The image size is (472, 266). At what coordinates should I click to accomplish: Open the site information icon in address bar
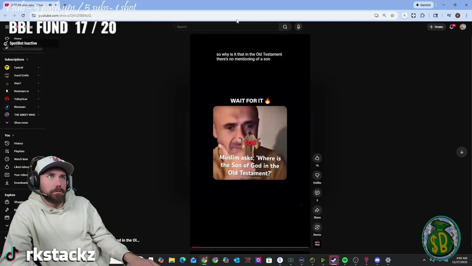[x=34, y=16]
